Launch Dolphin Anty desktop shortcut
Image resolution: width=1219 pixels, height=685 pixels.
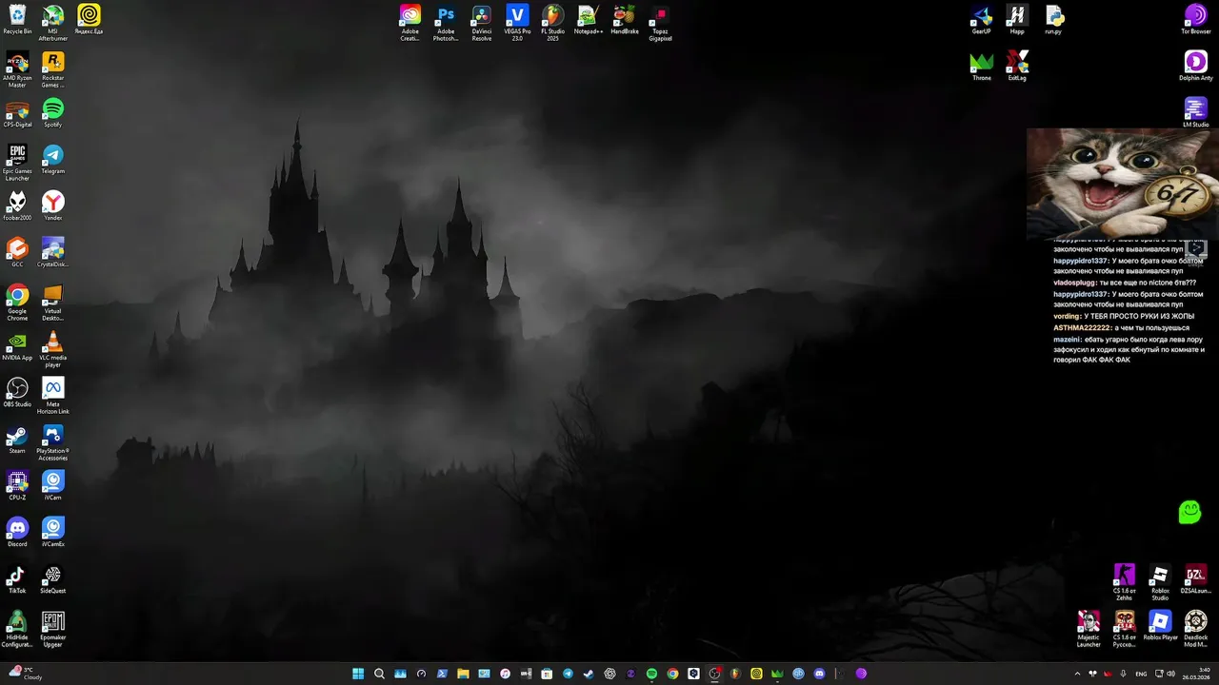click(x=1196, y=66)
